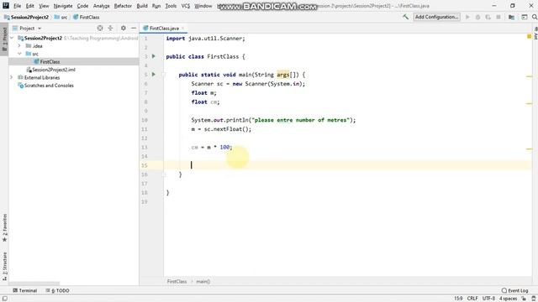
Task: Open the Edit menu
Action: click(x=30, y=6)
